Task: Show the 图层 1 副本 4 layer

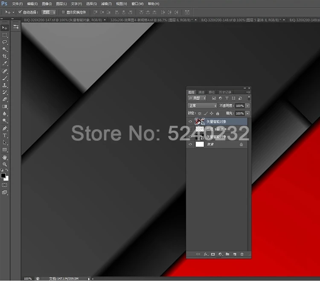Action: [190, 129]
